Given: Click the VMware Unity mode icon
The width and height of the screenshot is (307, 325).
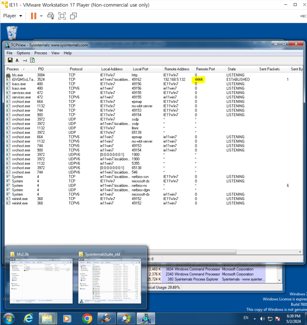Looking at the screenshot, I should [73, 16].
